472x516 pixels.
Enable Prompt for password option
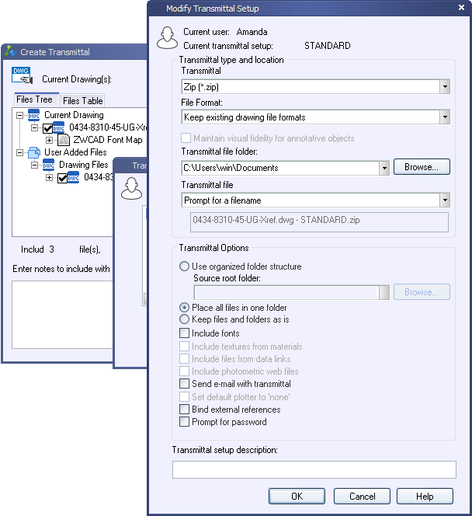click(185, 421)
